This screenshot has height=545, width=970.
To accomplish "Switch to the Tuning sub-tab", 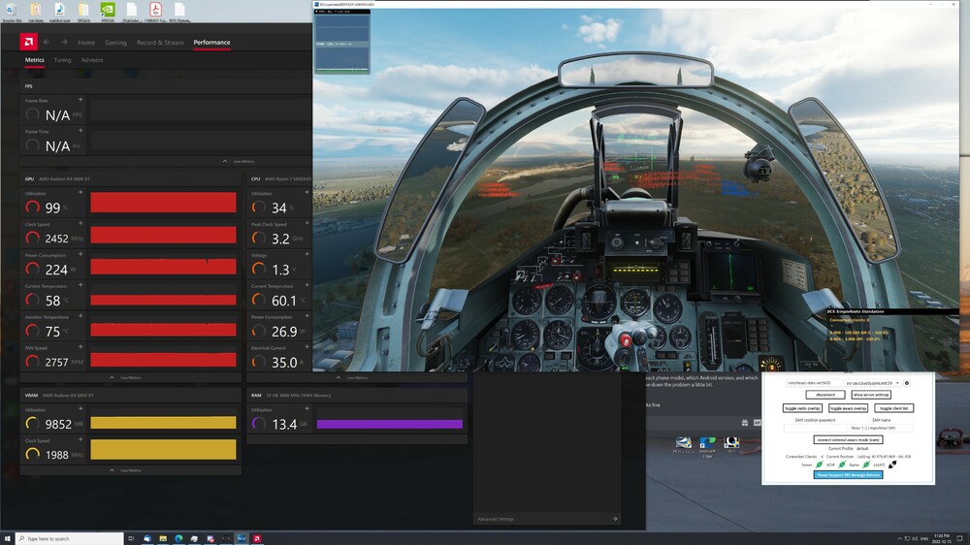I will coord(62,60).
